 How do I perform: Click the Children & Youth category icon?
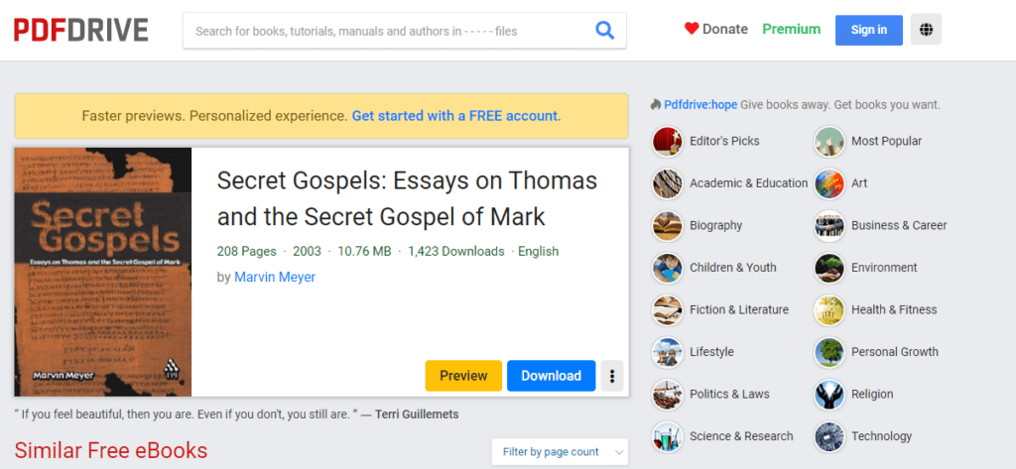(x=668, y=268)
